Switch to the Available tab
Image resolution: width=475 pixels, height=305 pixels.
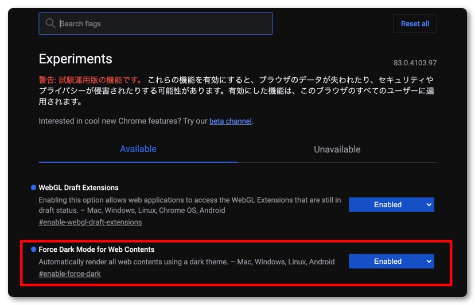138,149
